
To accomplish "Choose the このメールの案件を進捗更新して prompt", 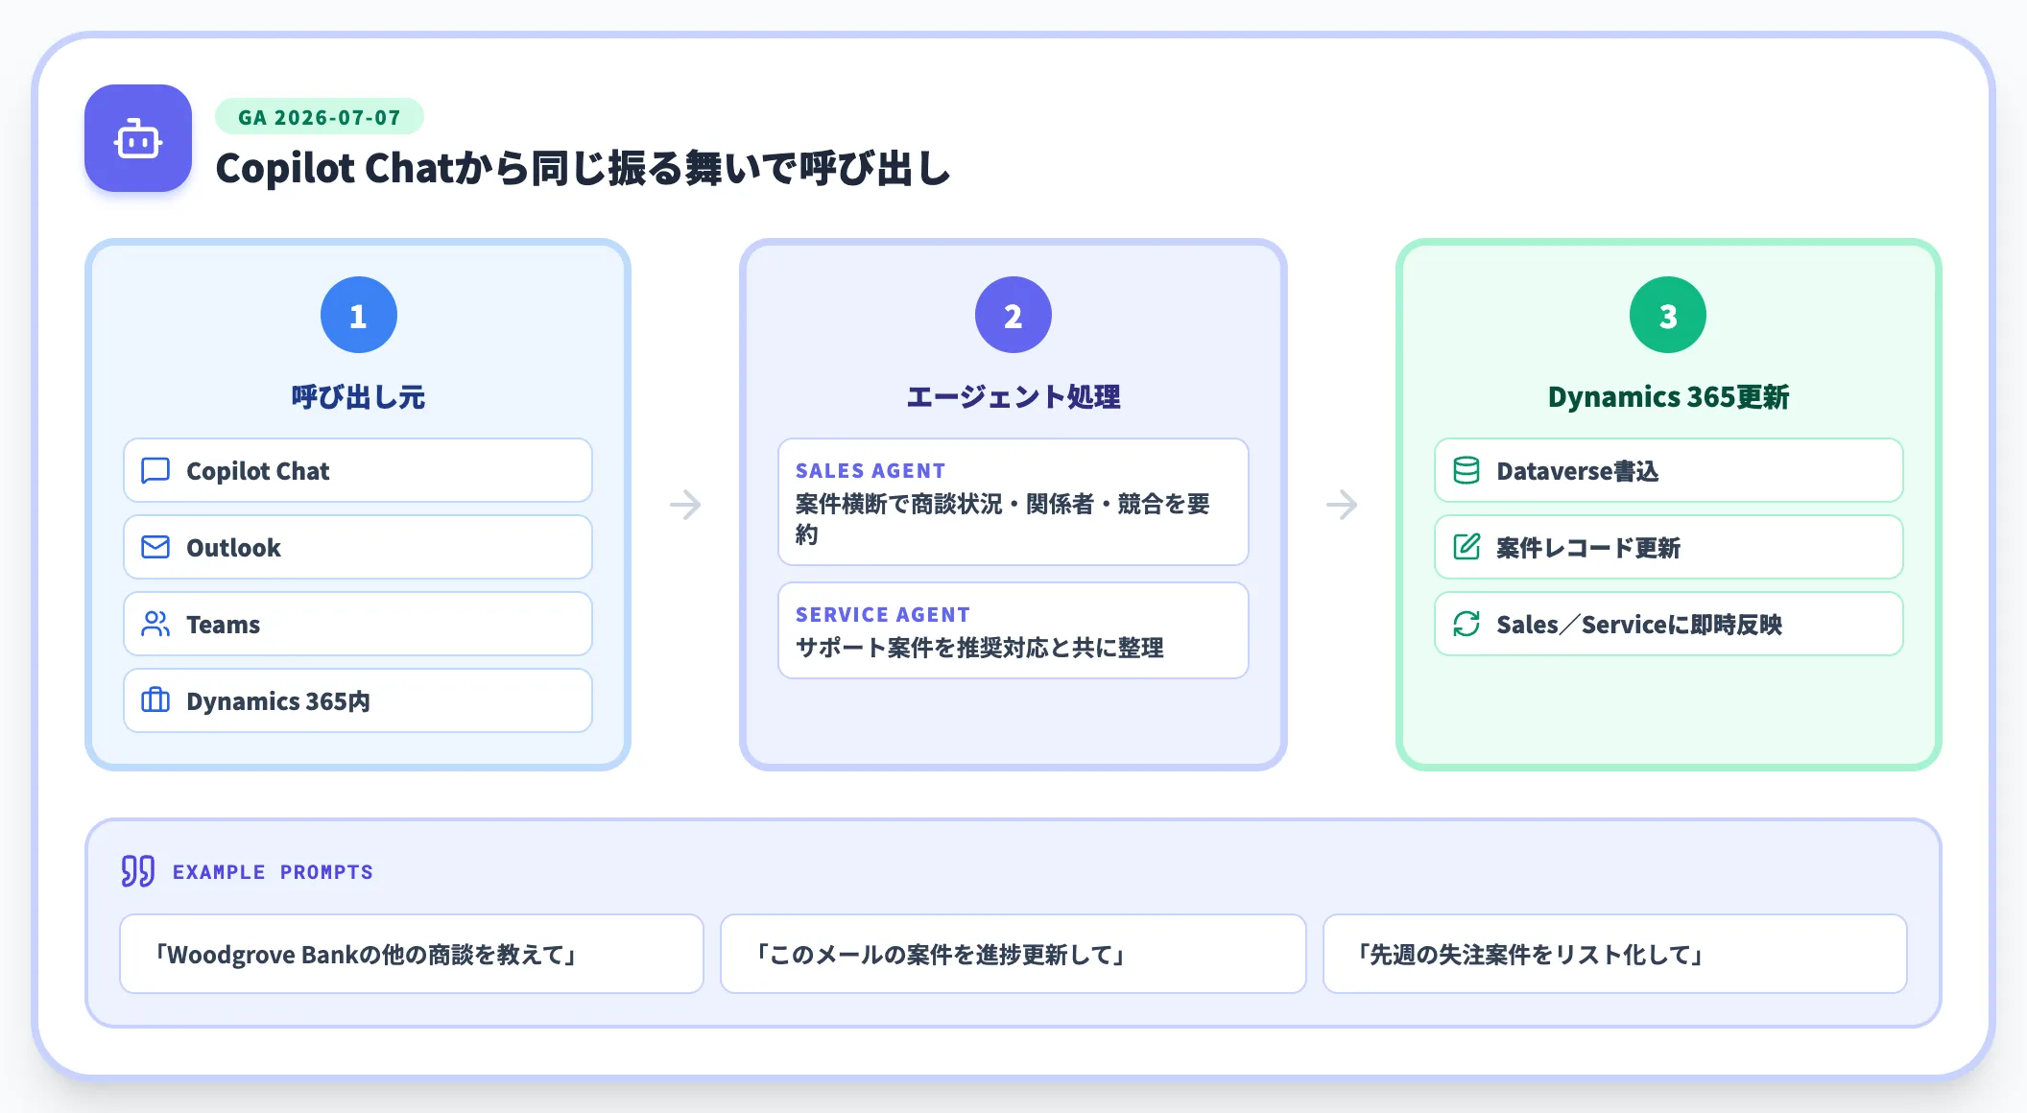I will click(x=1013, y=954).
